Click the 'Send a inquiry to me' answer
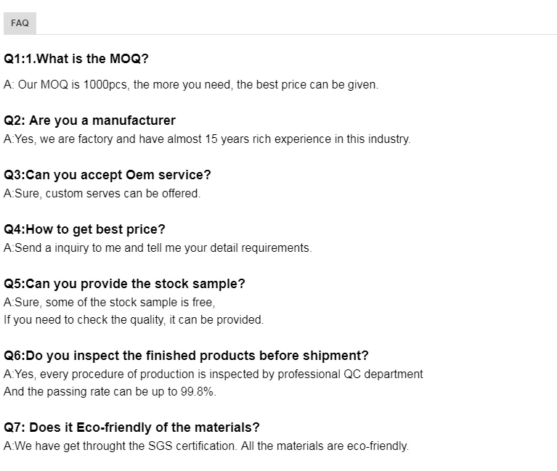 click(158, 247)
